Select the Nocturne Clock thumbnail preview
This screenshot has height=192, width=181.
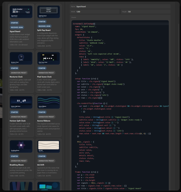pos(21,58)
